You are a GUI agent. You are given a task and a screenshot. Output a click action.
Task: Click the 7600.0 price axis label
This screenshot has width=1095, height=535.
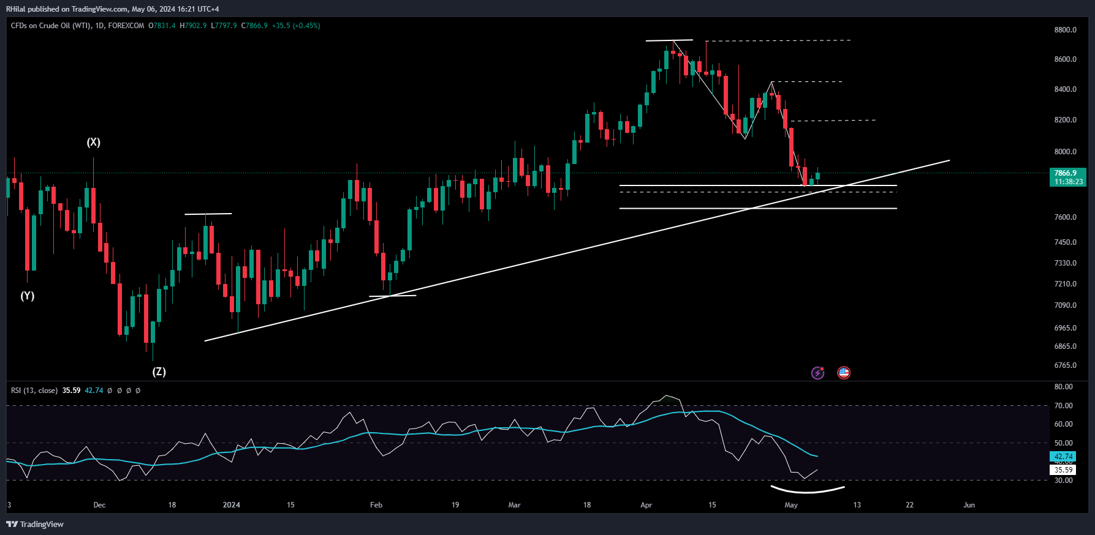click(x=1065, y=217)
